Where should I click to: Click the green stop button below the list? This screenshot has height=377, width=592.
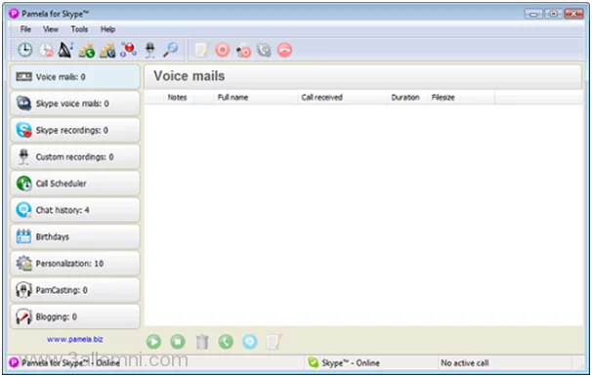coord(178,342)
